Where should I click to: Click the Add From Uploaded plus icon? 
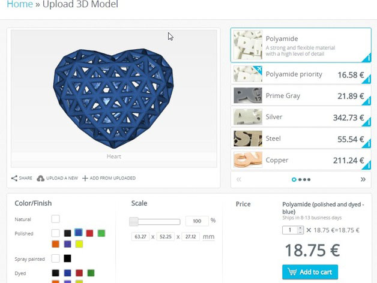[x=85, y=178]
